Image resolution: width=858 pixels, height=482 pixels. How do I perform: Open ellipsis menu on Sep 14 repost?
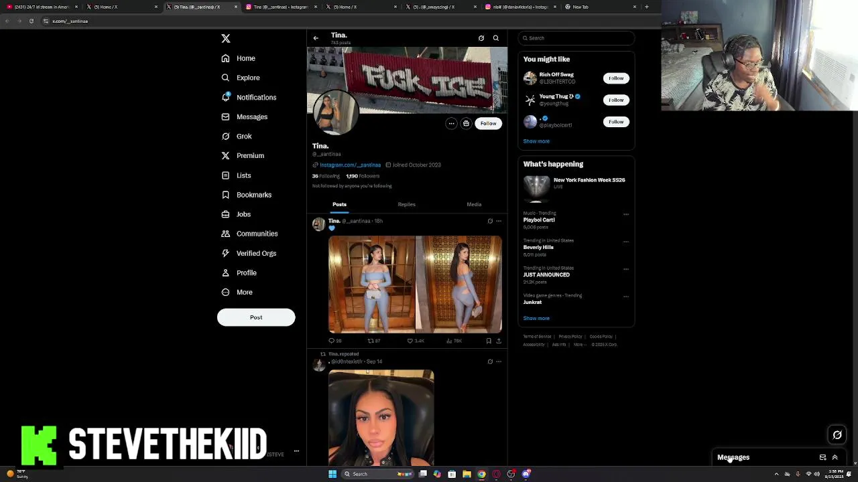499,361
